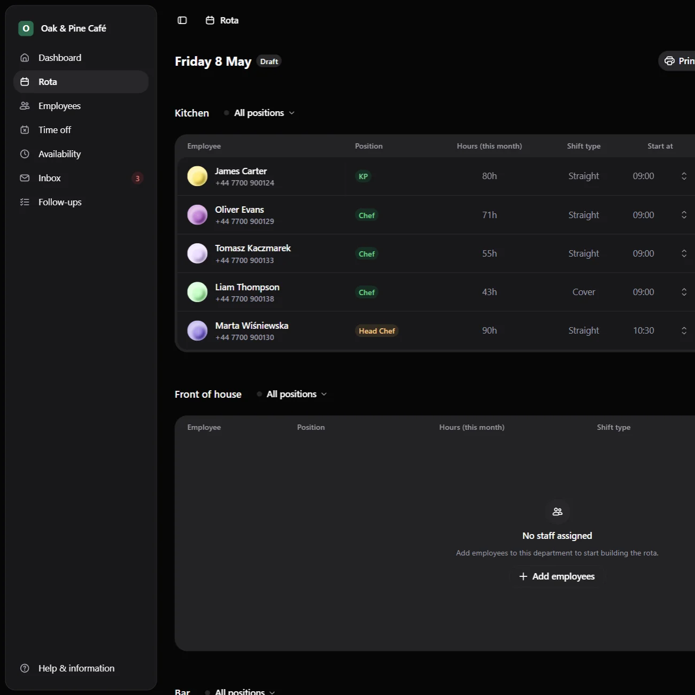This screenshot has width=695, height=695.
Task: Open Marta Wiśniewska's start time stepper
Action: click(x=684, y=330)
